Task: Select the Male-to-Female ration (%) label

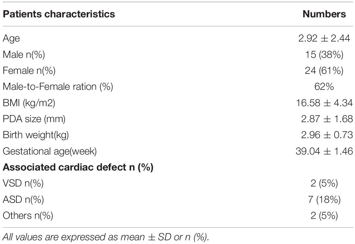Action: point(58,87)
